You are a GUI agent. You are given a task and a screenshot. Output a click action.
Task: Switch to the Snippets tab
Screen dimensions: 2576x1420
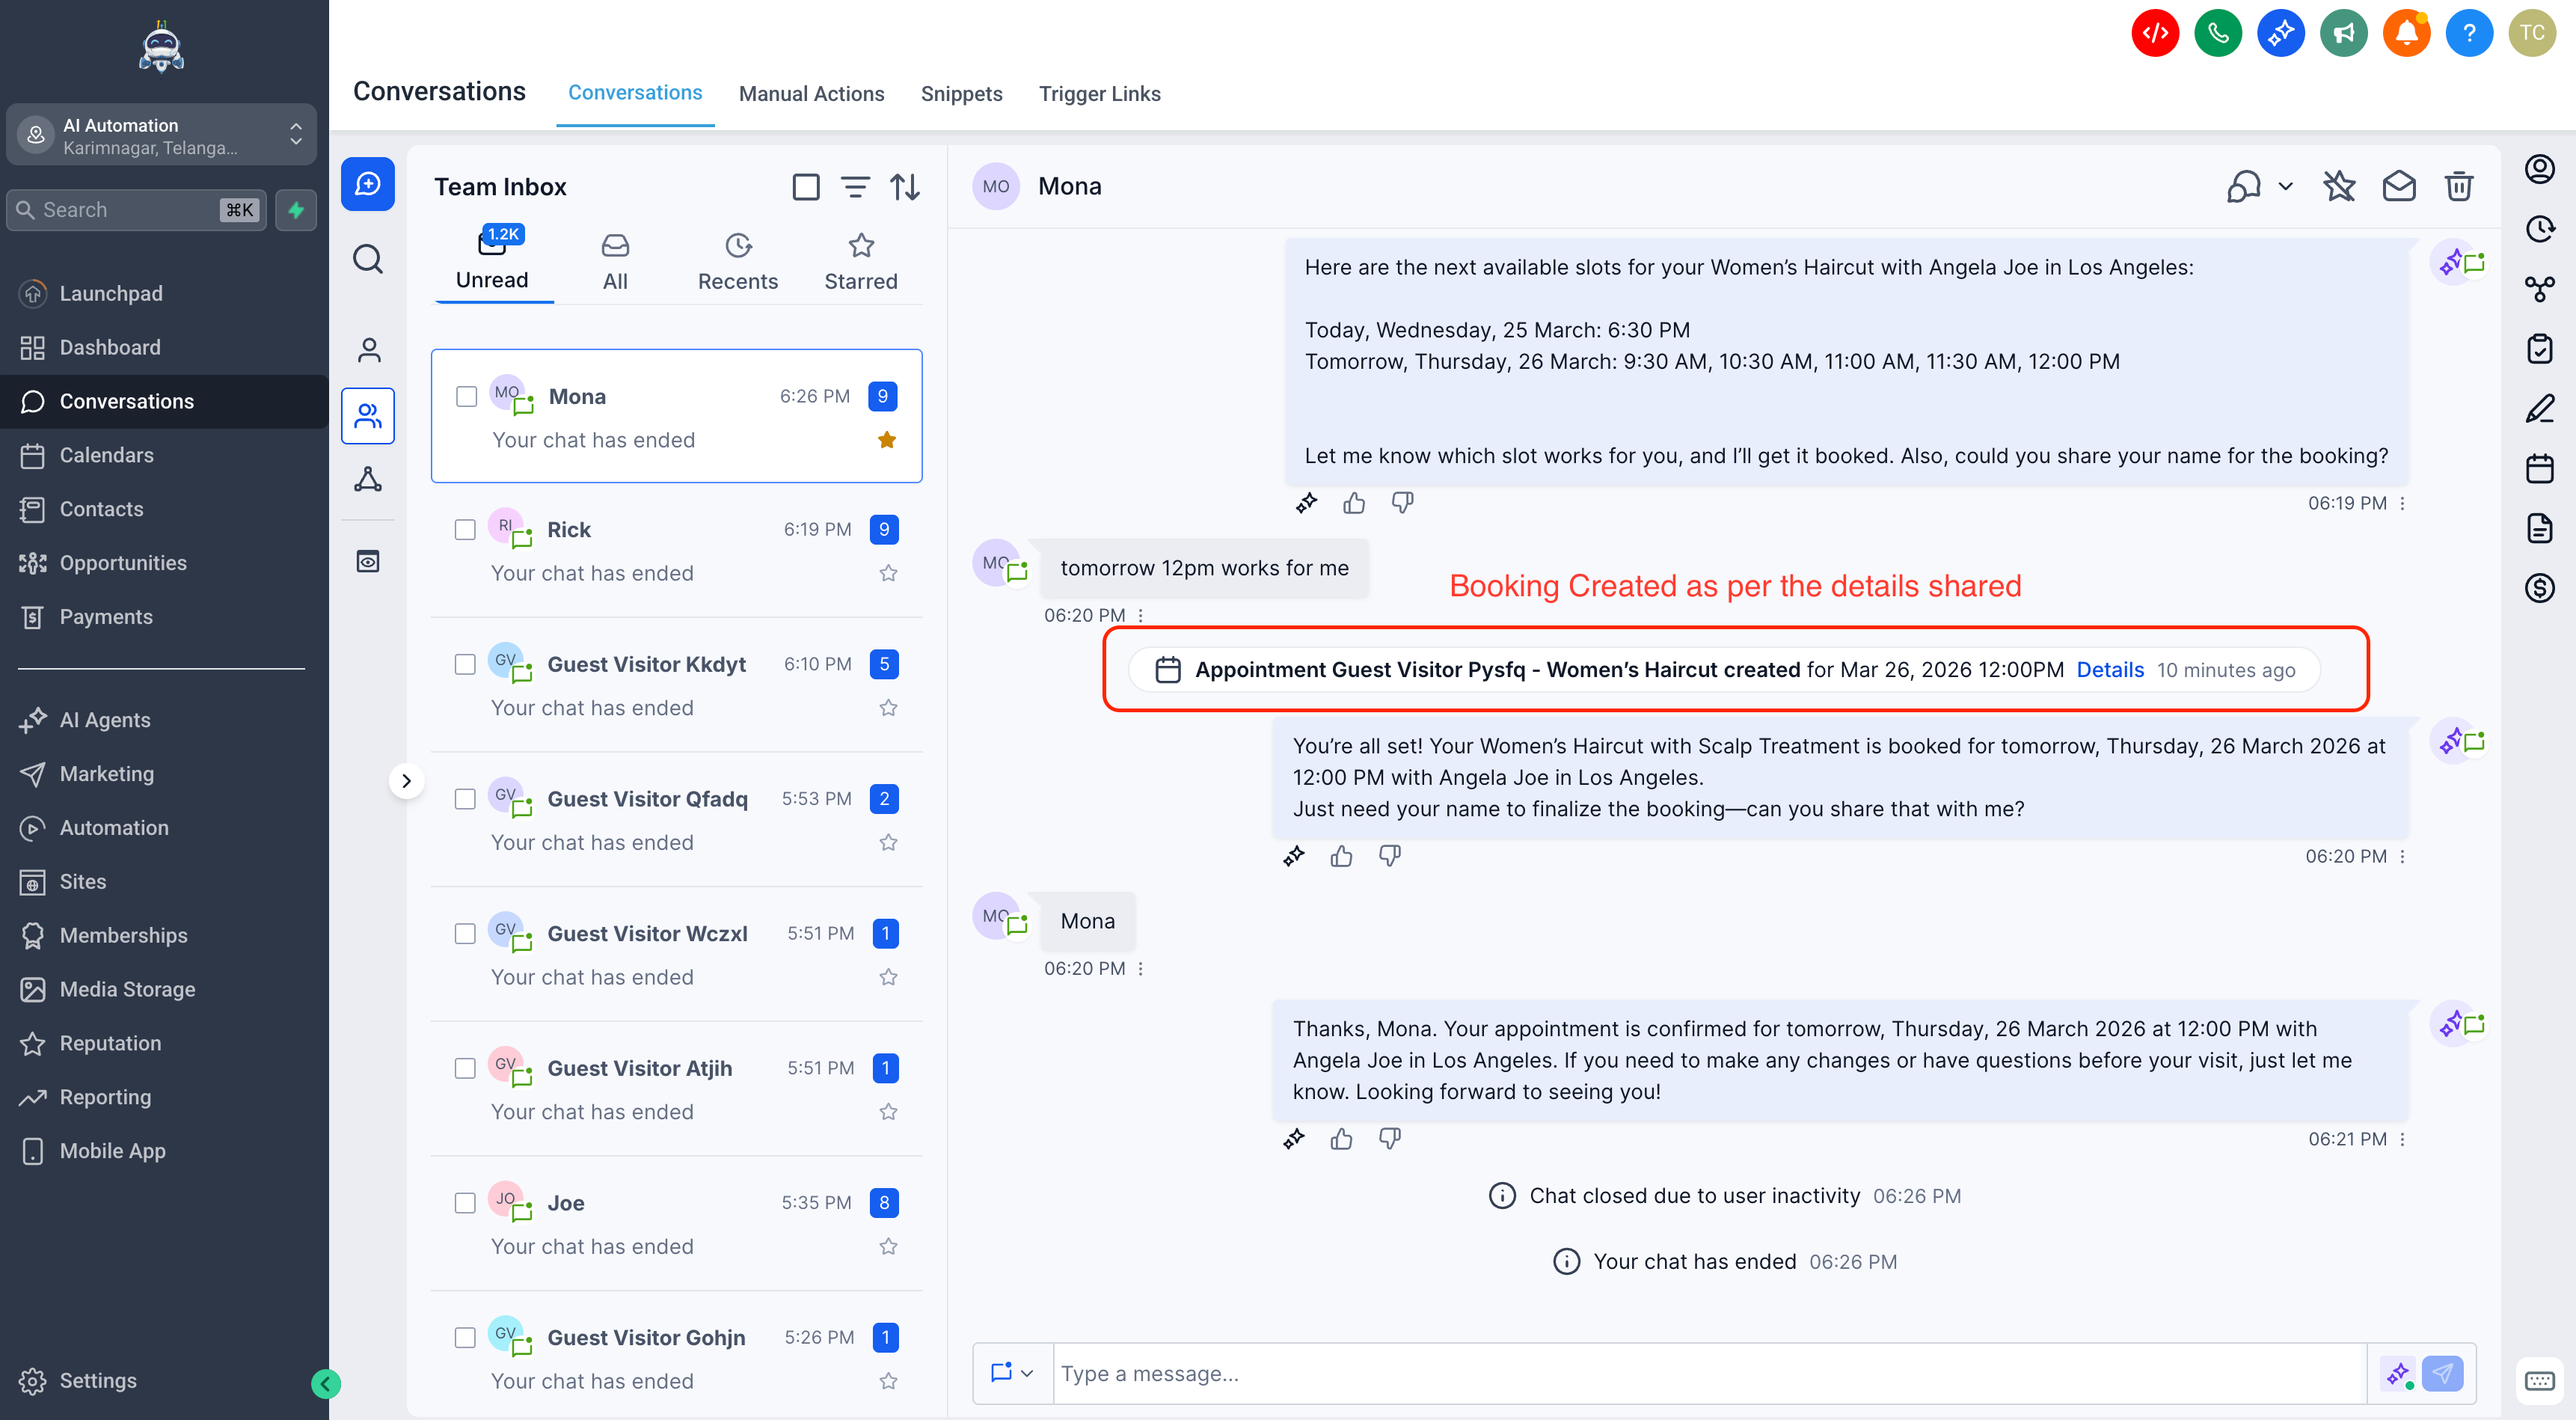[x=961, y=94]
